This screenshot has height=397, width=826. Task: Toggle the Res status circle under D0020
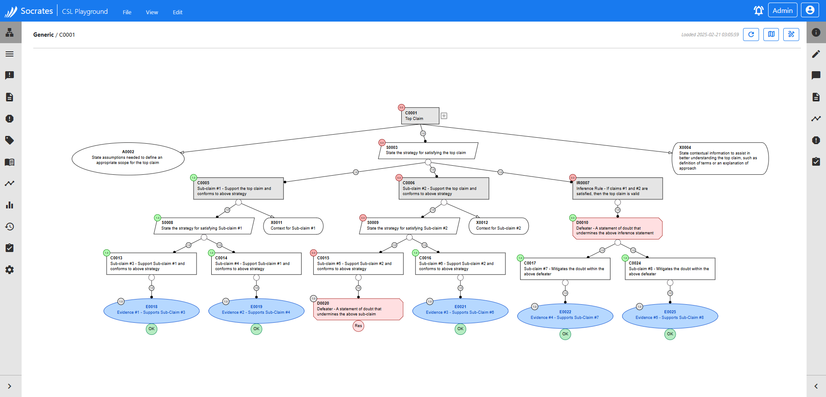tap(358, 326)
